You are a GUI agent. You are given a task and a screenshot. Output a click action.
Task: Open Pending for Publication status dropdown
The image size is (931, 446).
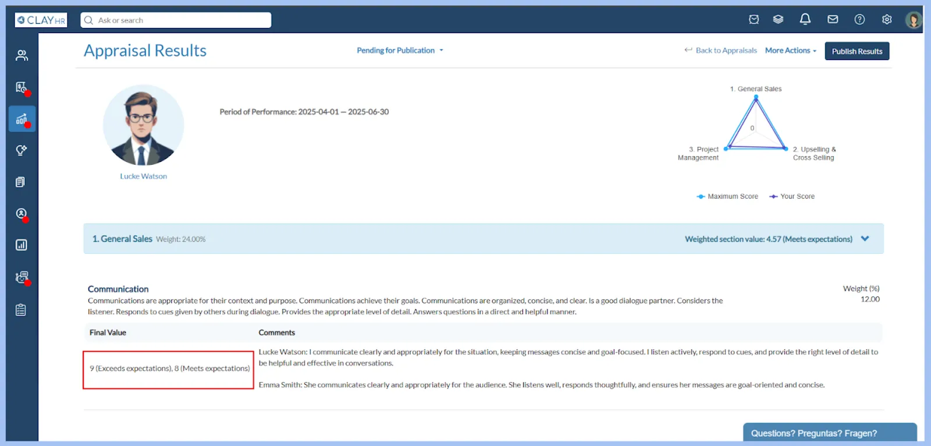pyautogui.click(x=400, y=51)
